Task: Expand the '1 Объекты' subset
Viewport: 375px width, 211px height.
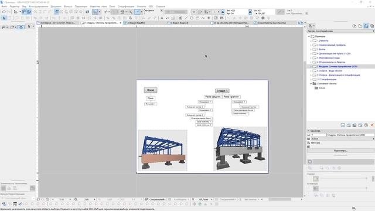Action: click(x=311, y=40)
